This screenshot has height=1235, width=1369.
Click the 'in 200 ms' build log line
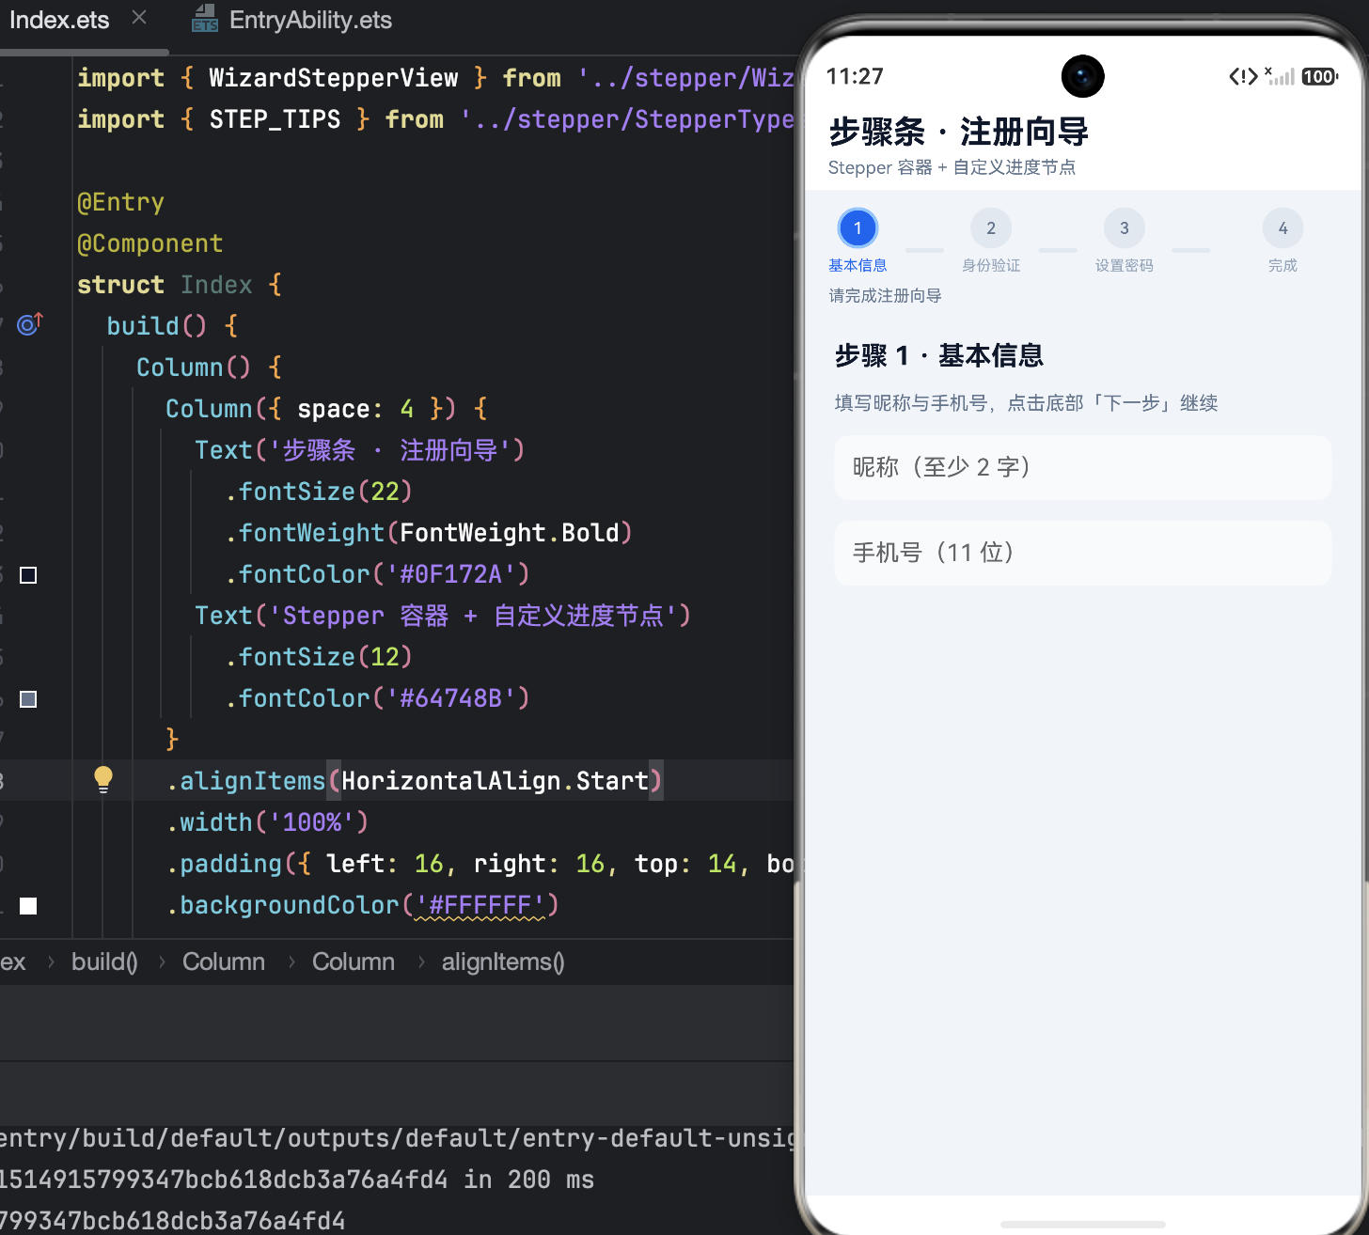(297, 1180)
